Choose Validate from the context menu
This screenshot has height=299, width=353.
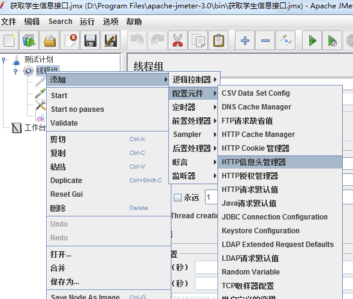tap(108, 123)
